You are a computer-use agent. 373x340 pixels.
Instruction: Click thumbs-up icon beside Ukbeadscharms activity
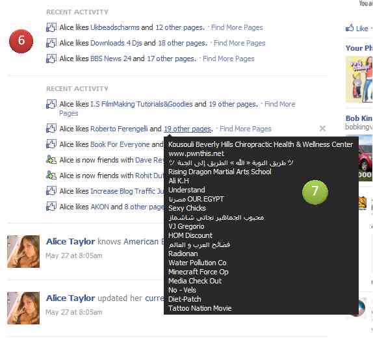click(x=51, y=27)
